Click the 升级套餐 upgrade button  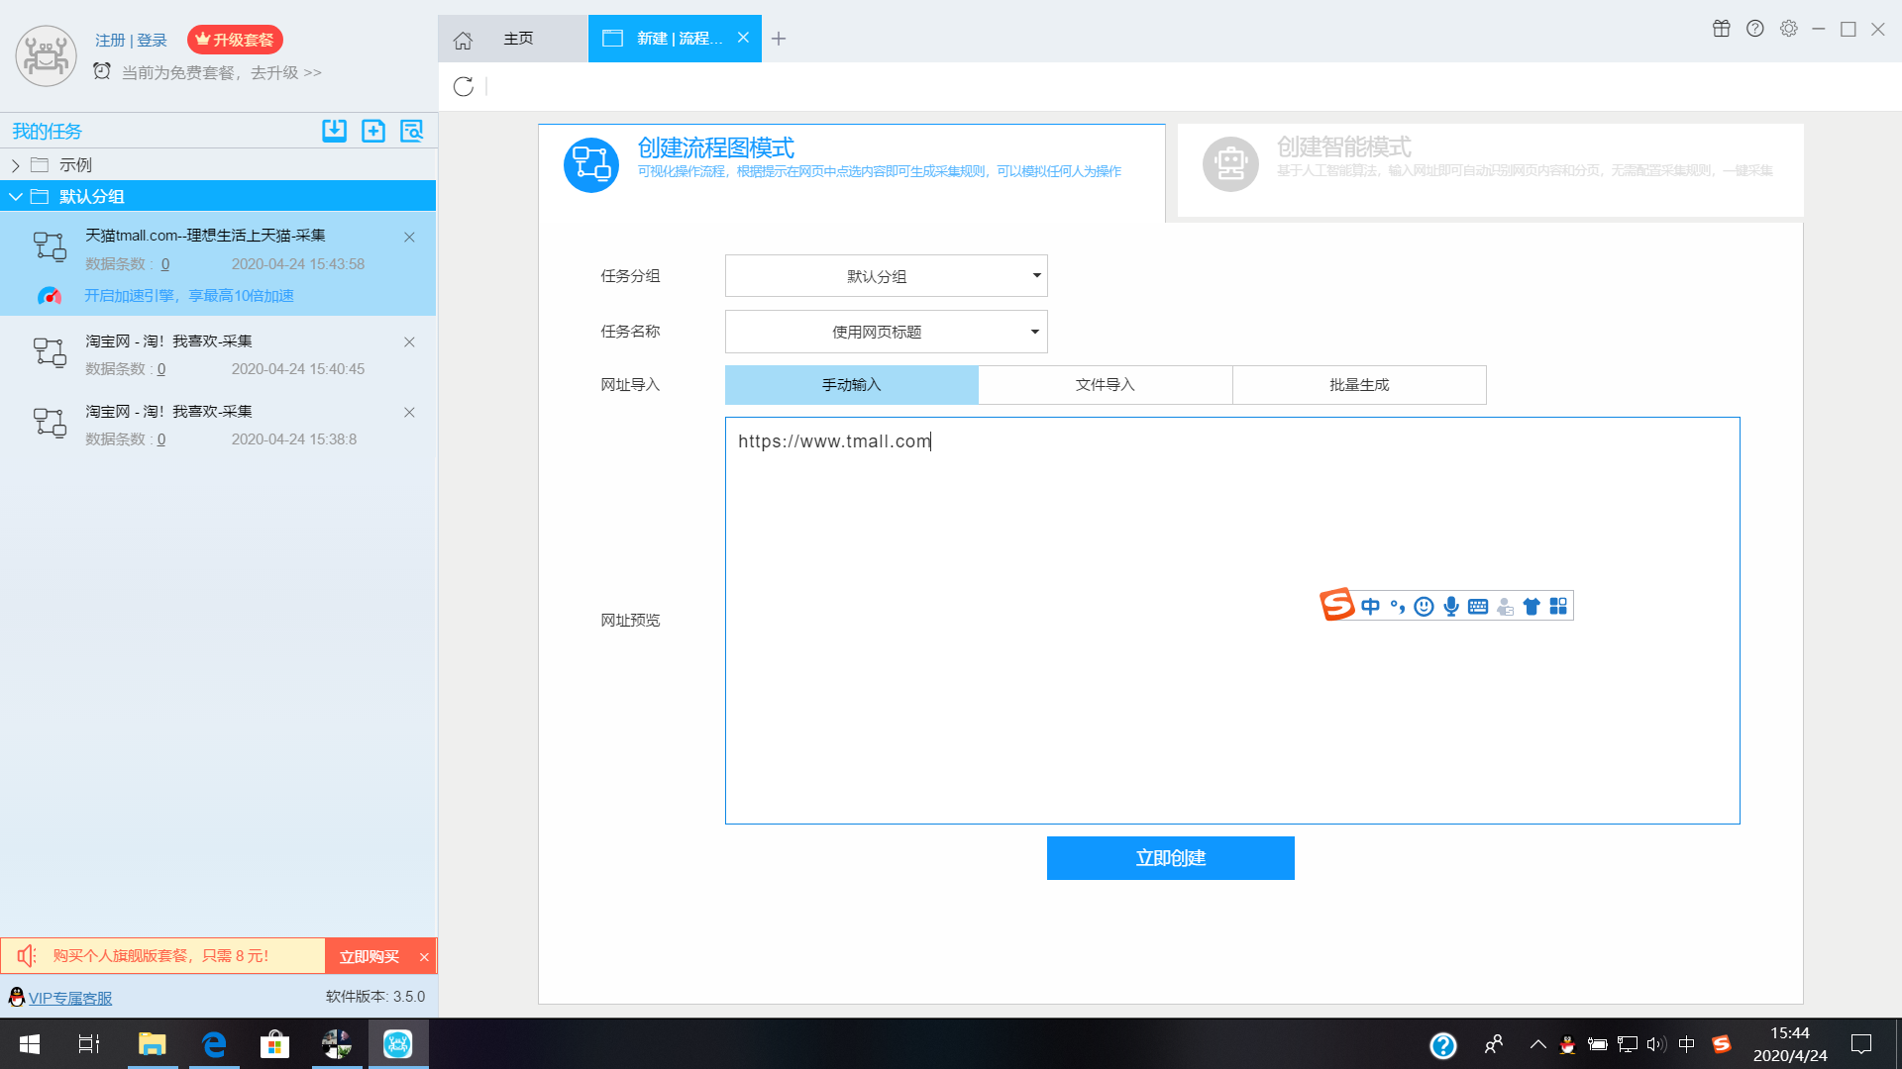coord(235,40)
